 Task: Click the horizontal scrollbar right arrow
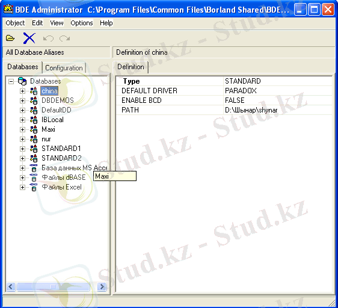[x=102, y=287]
